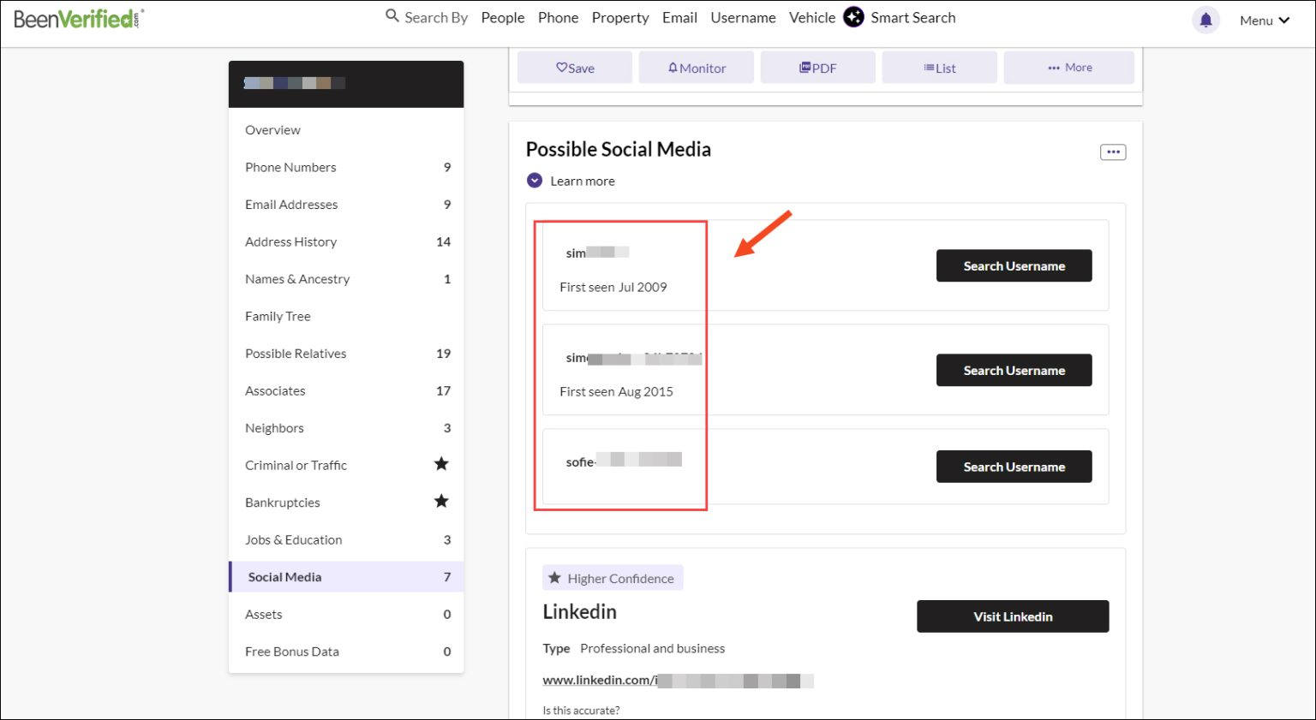Click the notification bell icon

click(x=1205, y=20)
